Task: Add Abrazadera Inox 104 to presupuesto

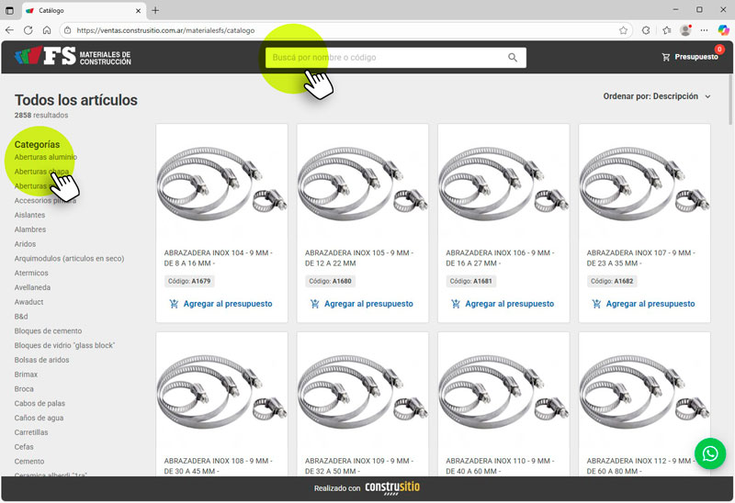Action: coord(221,304)
